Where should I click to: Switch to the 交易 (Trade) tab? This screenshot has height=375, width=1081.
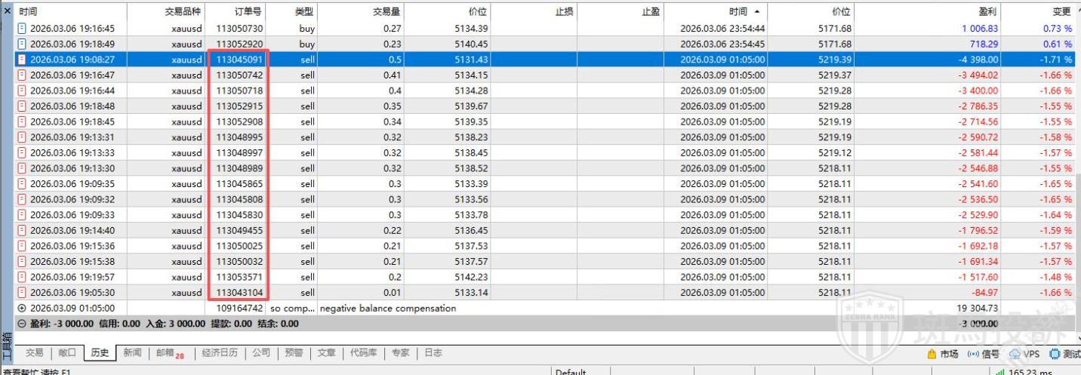coord(34,353)
